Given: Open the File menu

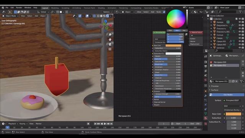Looking at the screenshot, I should pyautogui.click(x=7, y=8).
